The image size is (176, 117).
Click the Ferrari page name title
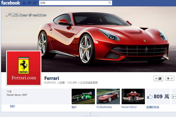tap(52, 78)
